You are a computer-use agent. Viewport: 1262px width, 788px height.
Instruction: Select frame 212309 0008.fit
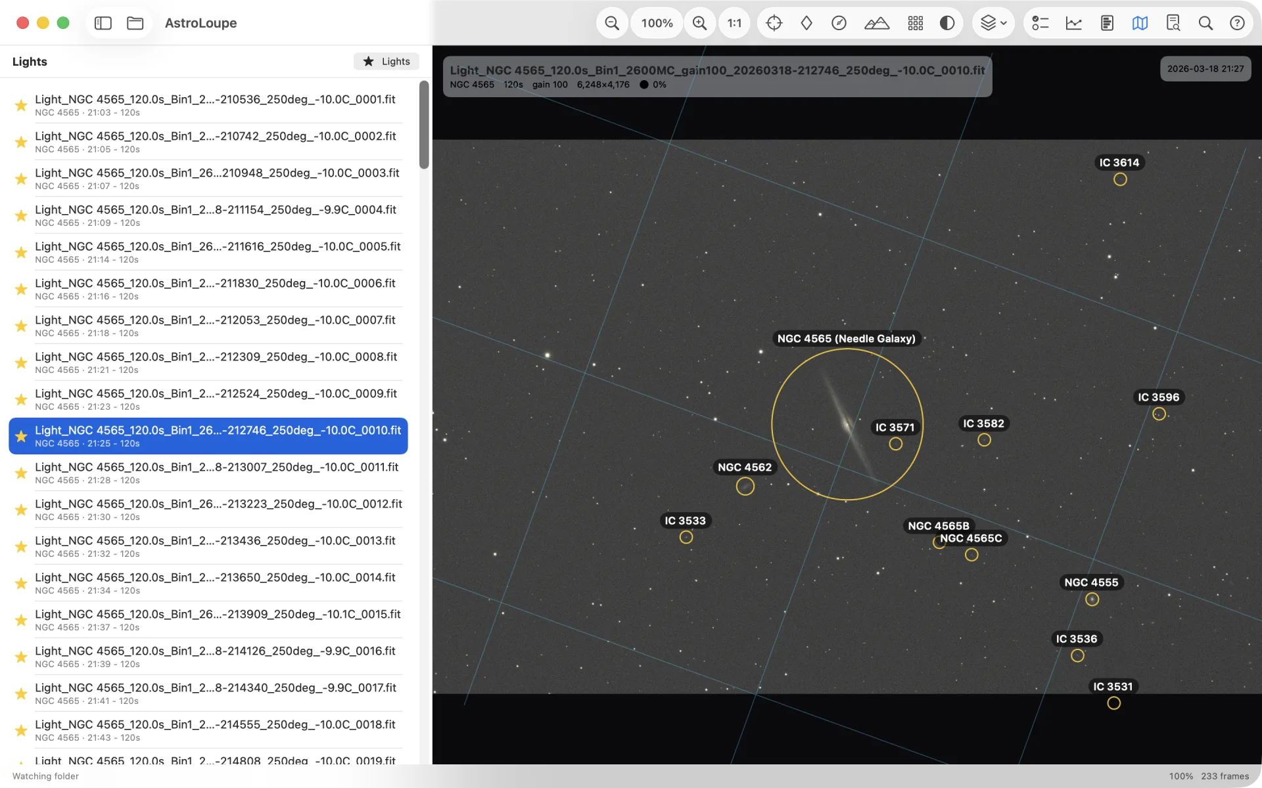click(208, 362)
